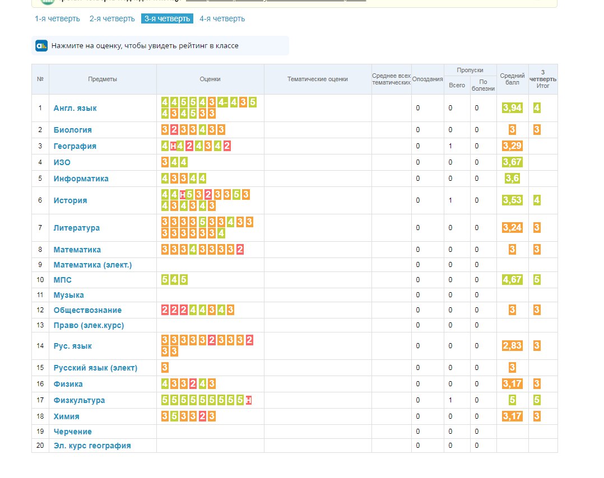Image resolution: width=604 pixels, height=478 pixels.
Task: Click the red Н absence mark in Физкультура row
Action: (249, 400)
